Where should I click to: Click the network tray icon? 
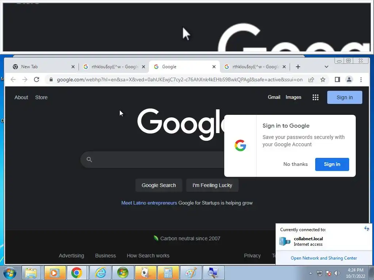(x=319, y=273)
